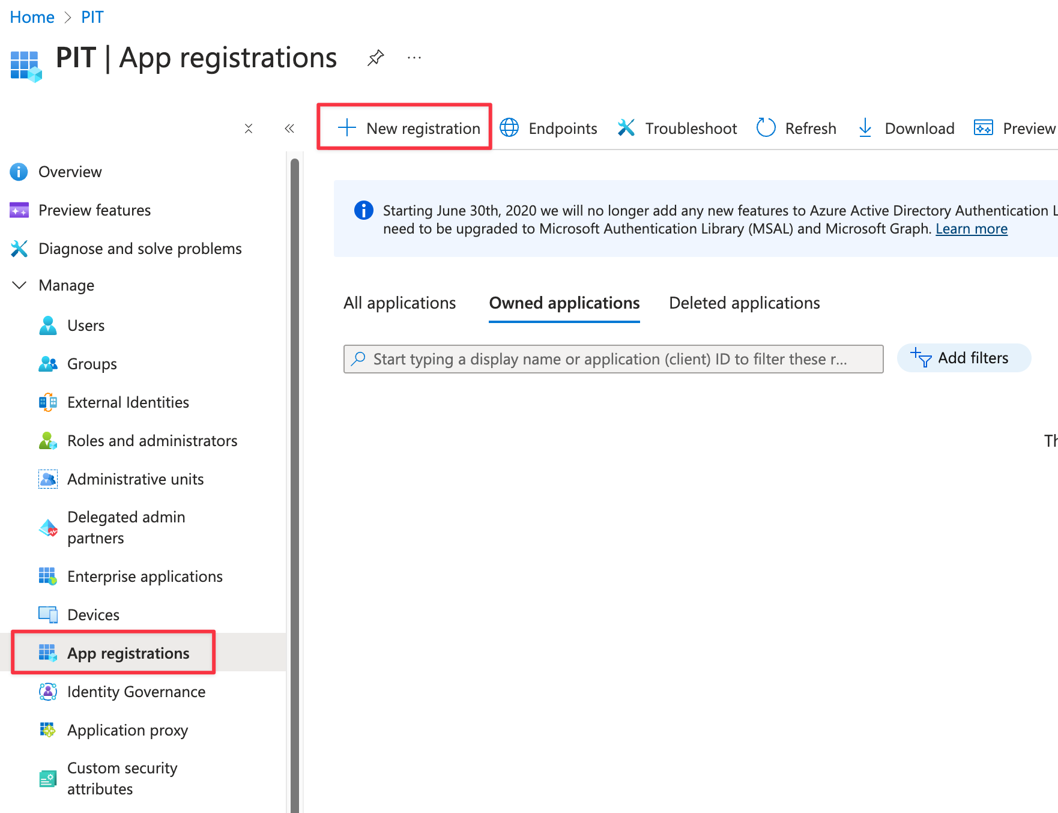Click the Custom security attributes icon

pos(48,779)
